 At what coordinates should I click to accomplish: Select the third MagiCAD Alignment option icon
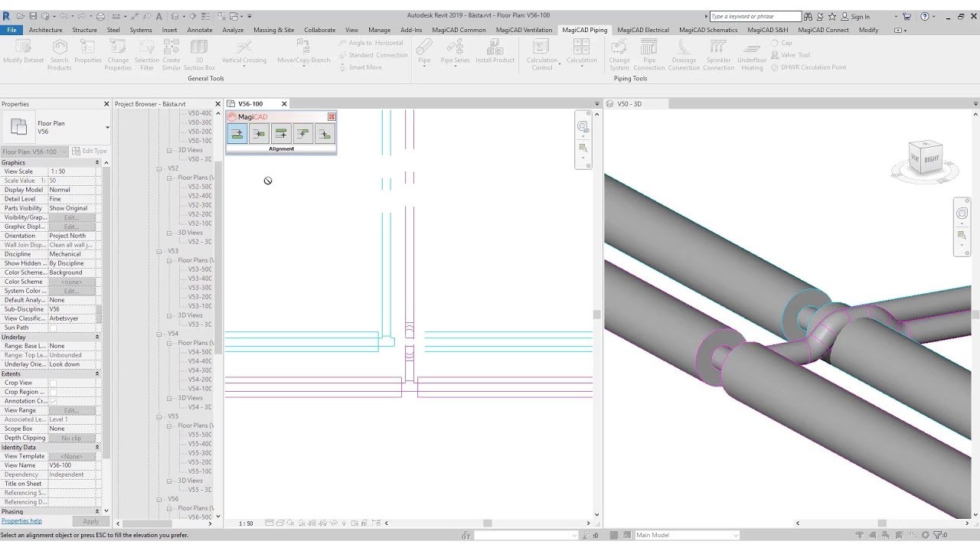click(281, 134)
